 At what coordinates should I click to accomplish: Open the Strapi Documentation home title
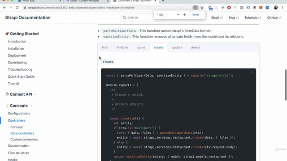pyautogui.click(x=28, y=17)
